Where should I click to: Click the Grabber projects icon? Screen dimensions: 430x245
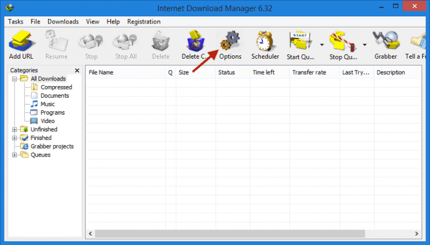click(25, 147)
